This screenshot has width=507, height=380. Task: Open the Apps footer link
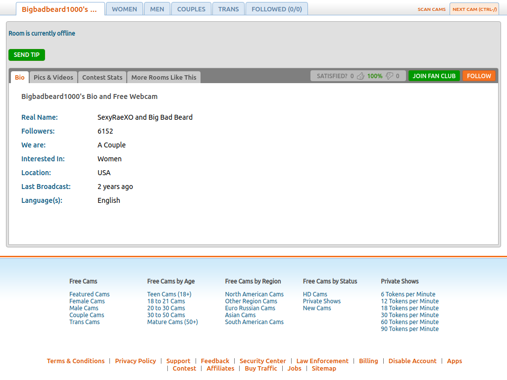(455, 361)
